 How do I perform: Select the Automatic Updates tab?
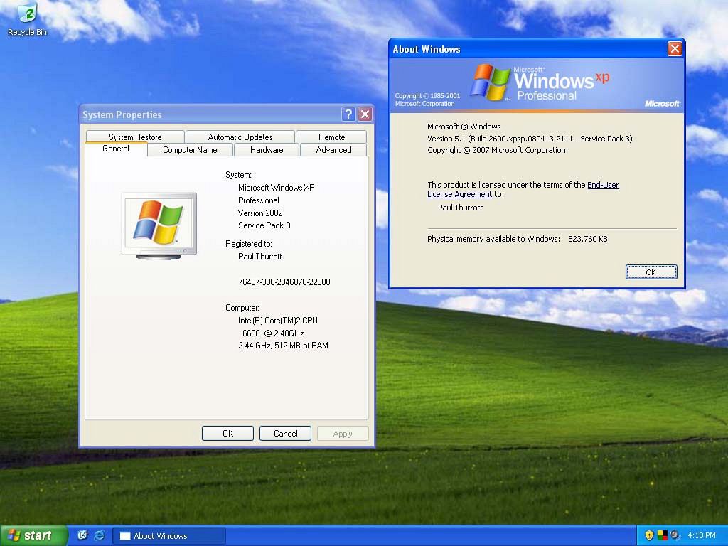click(x=240, y=136)
